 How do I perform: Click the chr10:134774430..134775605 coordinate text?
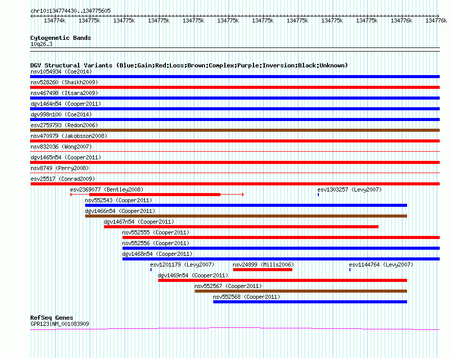tap(70, 11)
